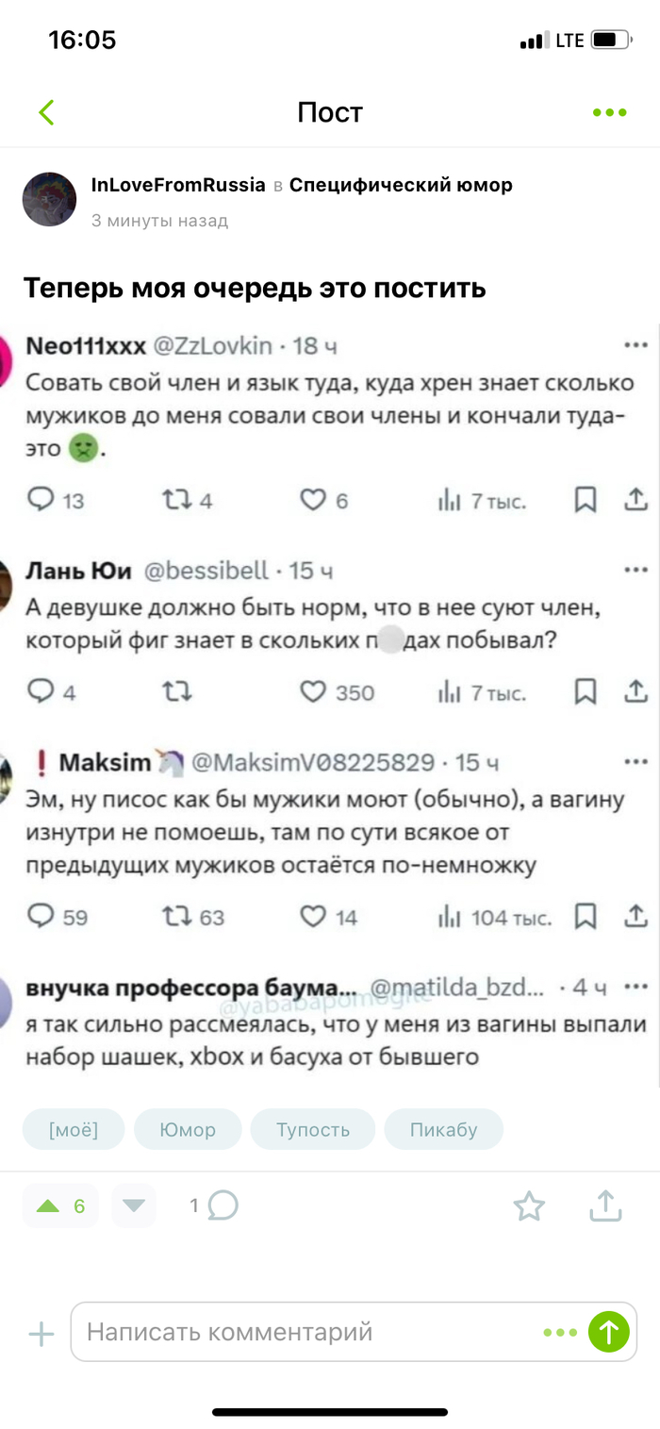Image resolution: width=660 pixels, height=1429 pixels.
Task: Select the Тупость tag
Action: 313,1129
